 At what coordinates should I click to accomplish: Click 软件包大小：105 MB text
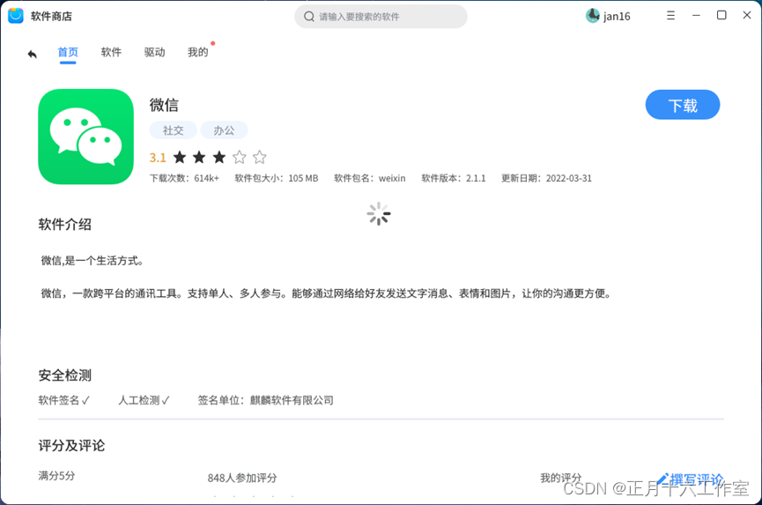[277, 178]
